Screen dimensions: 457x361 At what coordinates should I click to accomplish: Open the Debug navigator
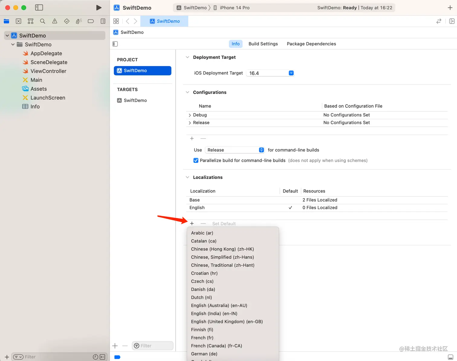79,21
